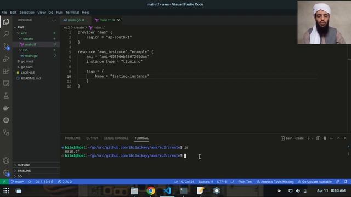The height and width of the screenshot is (197, 351).
Task: Open the Edit menu
Action: (x=13, y=13)
